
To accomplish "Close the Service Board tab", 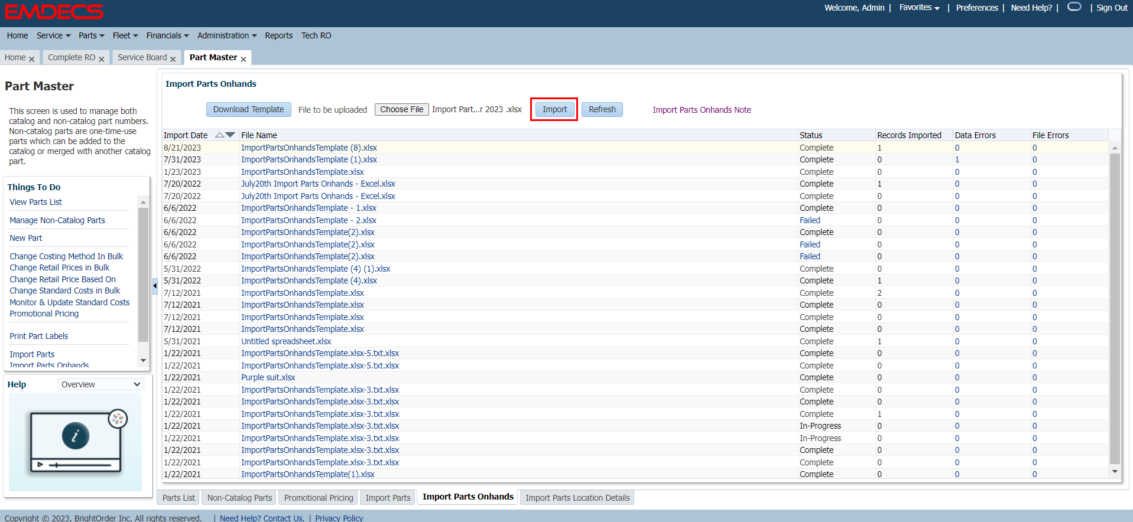I will tap(173, 59).
